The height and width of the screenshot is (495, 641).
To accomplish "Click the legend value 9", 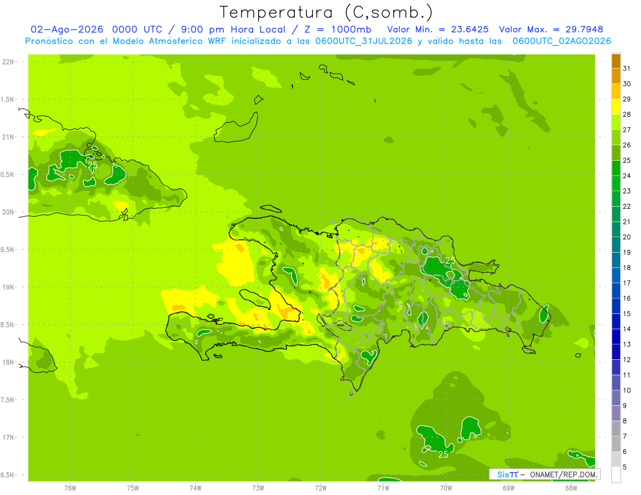I will tap(625, 406).
